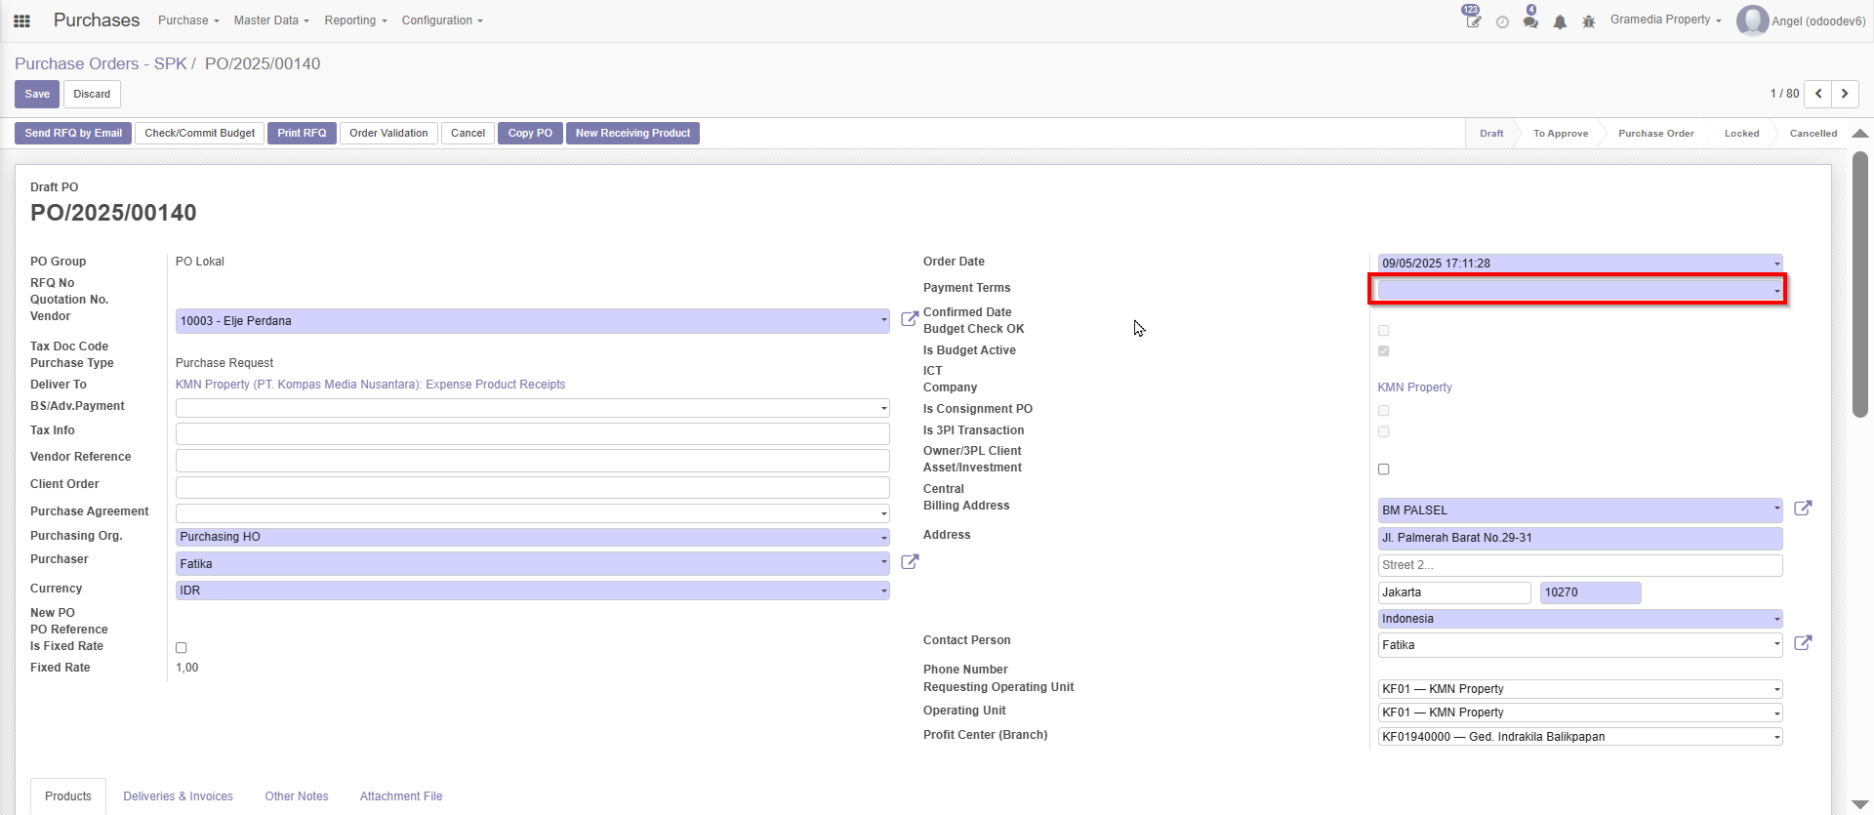This screenshot has height=815, width=1874.
Task: Click the Save button
Action: [x=37, y=94]
